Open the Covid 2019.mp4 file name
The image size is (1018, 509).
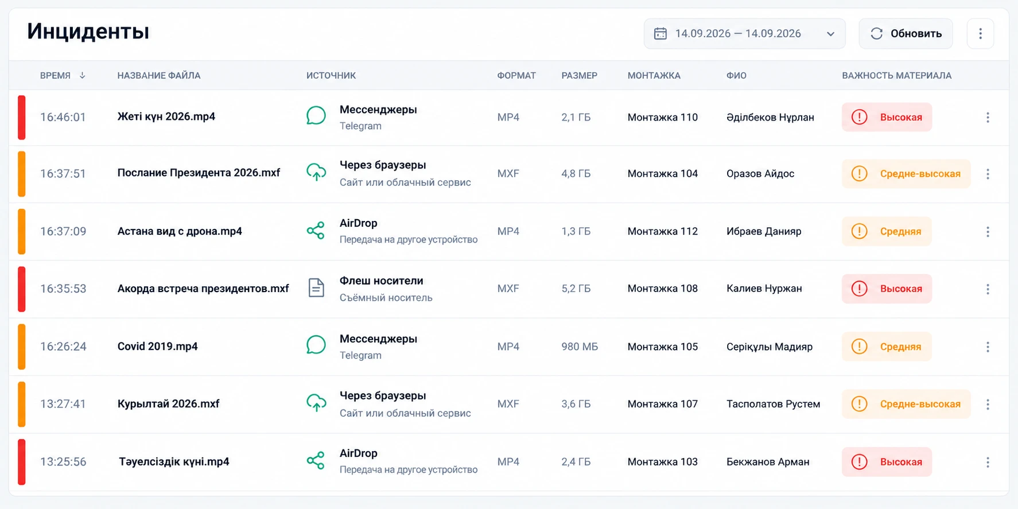pyautogui.click(x=157, y=346)
